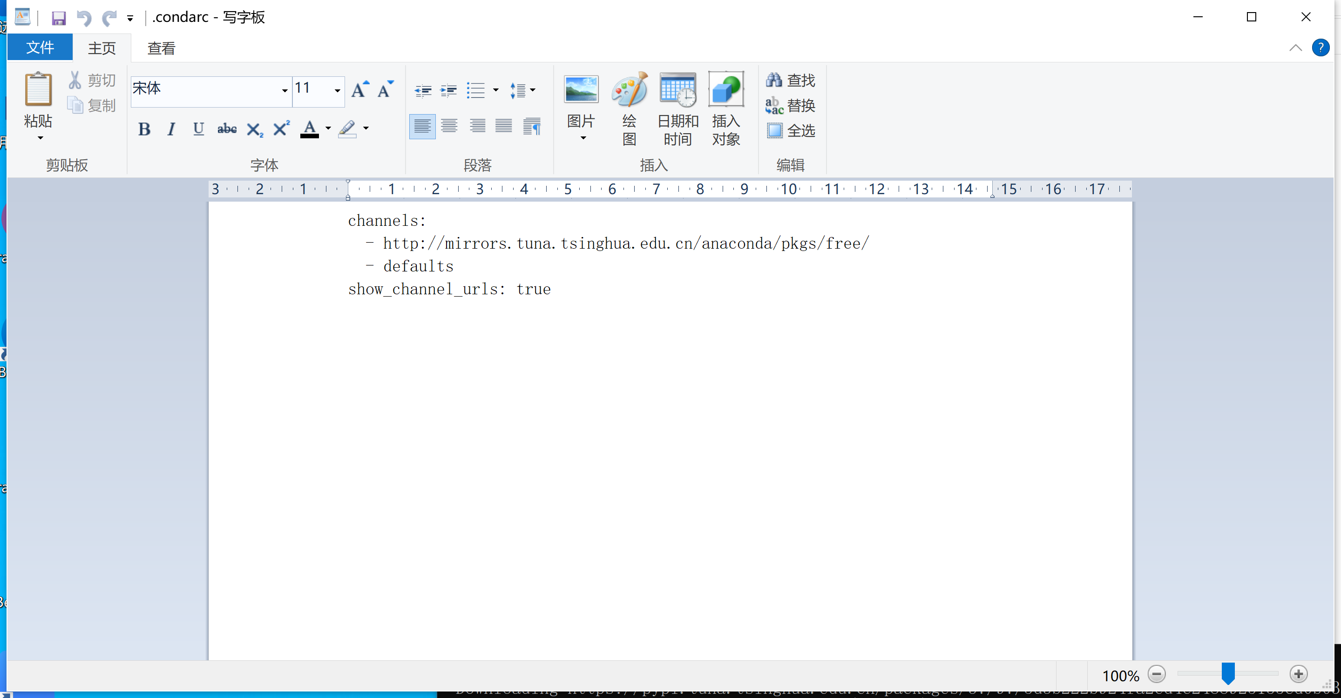
Task: Toggle Bold formatting
Action: point(144,129)
